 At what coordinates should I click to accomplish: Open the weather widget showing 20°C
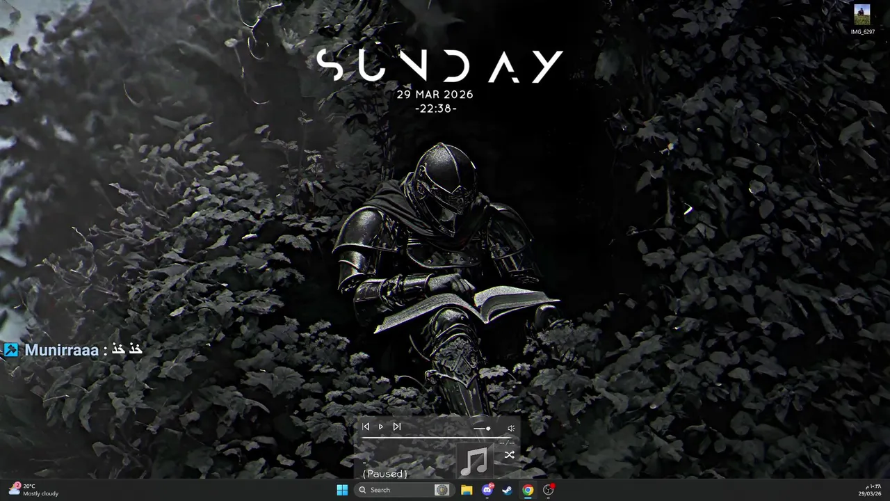point(33,490)
